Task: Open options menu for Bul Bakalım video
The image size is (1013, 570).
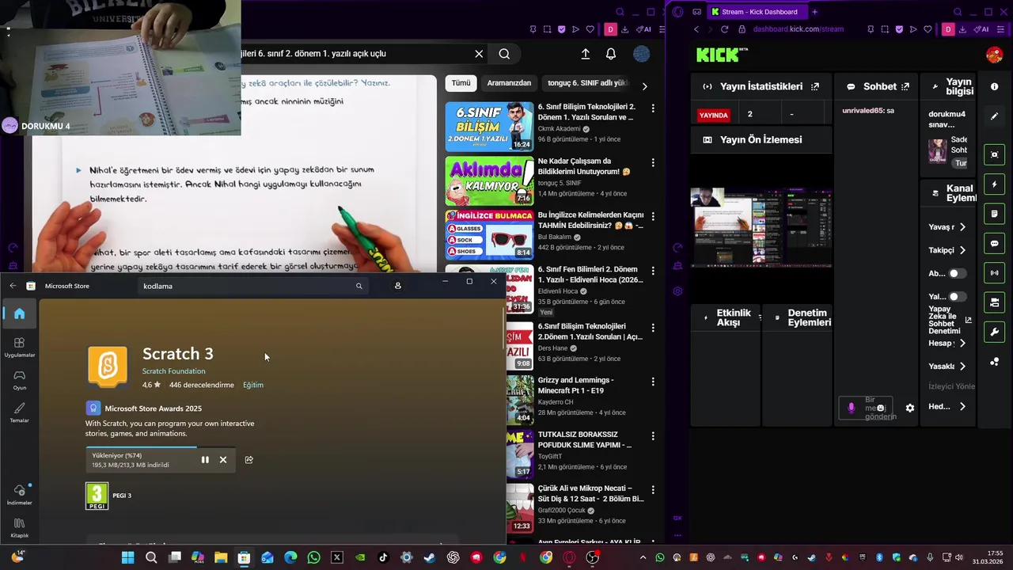Action: (x=653, y=217)
